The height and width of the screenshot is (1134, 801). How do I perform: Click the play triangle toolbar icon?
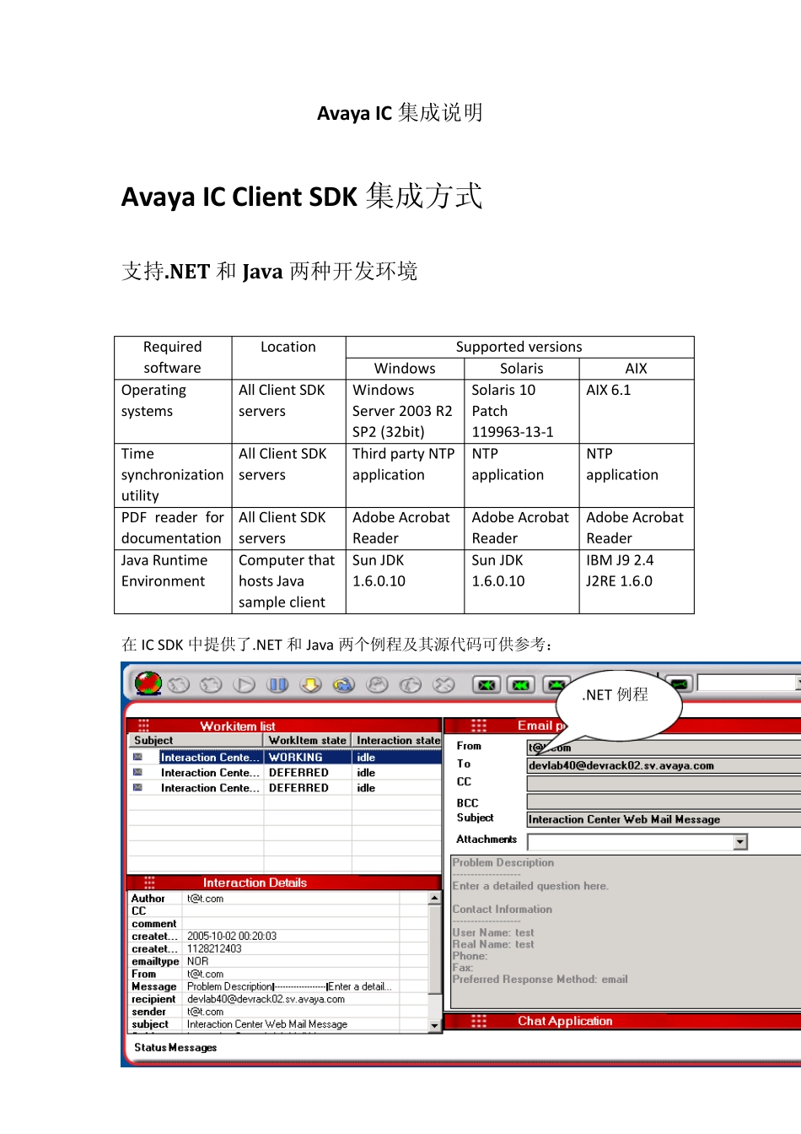[244, 684]
